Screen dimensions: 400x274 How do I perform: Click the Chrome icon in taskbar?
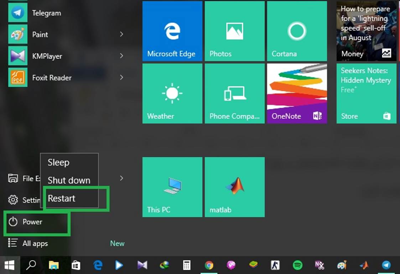pos(209,265)
